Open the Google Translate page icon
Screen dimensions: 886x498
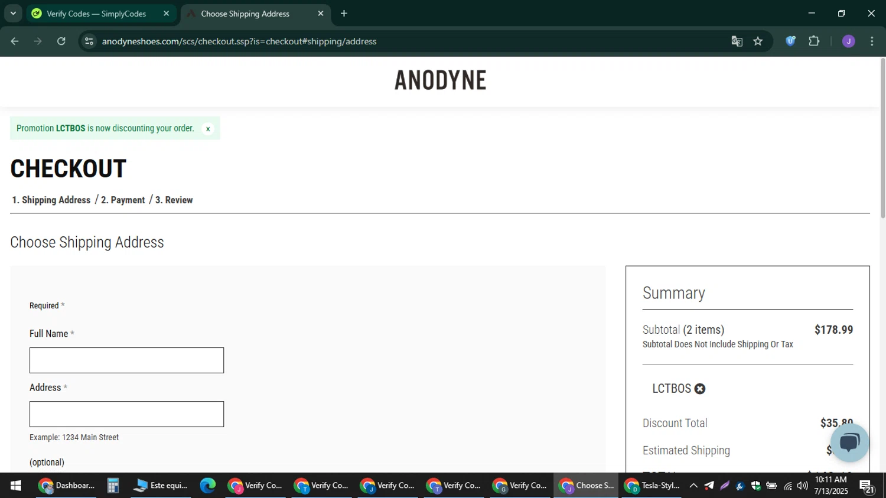click(x=737, y=41)
